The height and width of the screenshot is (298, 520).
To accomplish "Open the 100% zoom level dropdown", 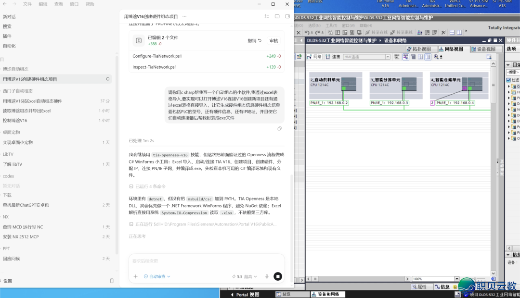I will 456,279.
